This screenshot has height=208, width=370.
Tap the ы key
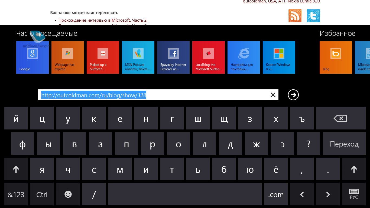coord(48,144)
